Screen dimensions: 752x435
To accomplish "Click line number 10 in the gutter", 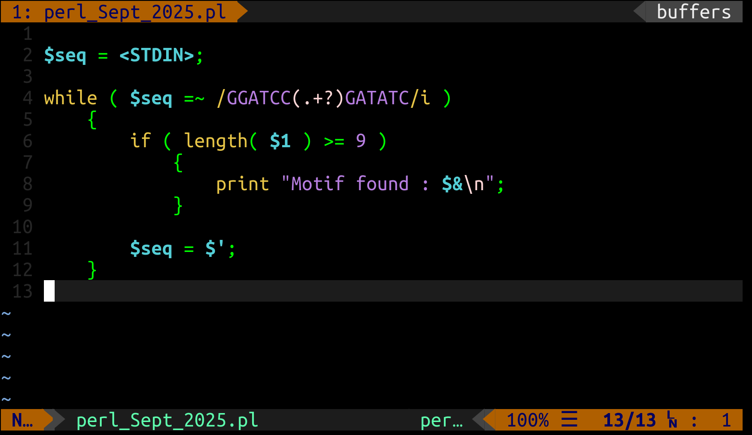I will pyautogui.click(x=22, y=227).
